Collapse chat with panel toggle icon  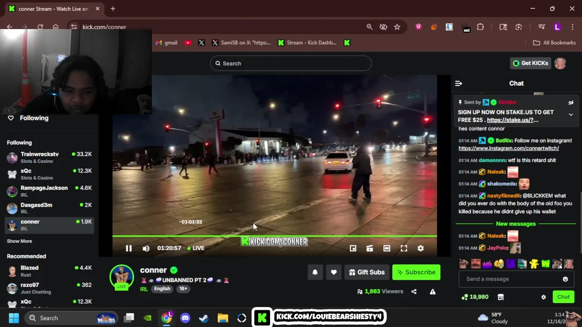458,83
